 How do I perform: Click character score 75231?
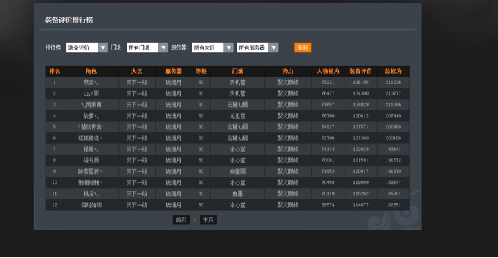[x=328, y=82]
